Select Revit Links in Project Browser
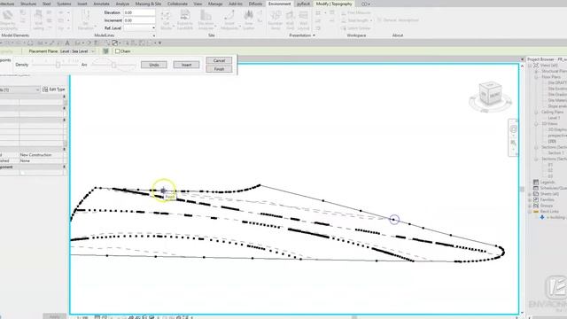The image size is (567, 319). (x=549, y=212)
